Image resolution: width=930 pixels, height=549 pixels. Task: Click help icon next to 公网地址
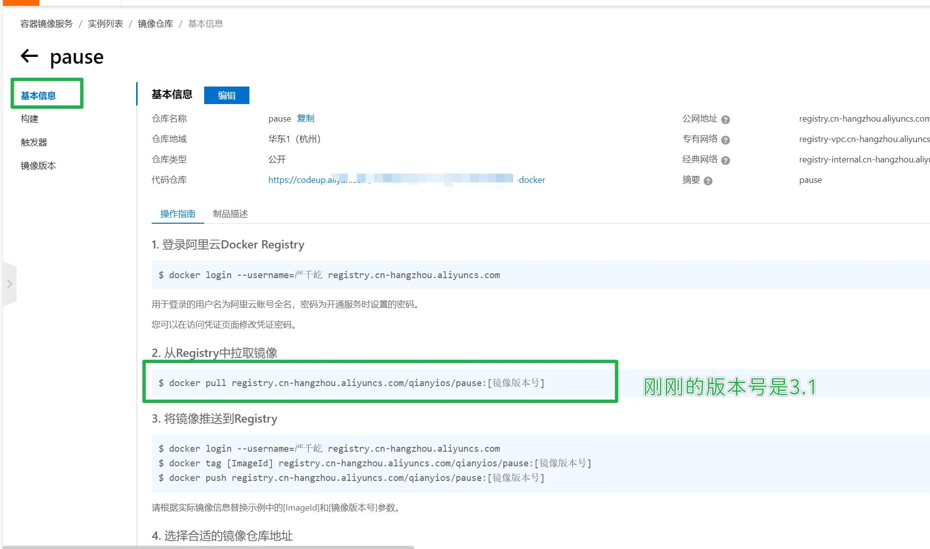[725, 120]
